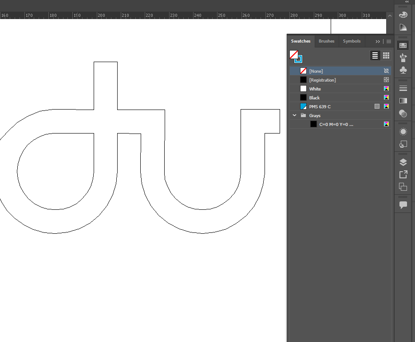Click the scroll-up arrow beside the ruler
The image size is (415, 342).
click(x=390, y=16)
